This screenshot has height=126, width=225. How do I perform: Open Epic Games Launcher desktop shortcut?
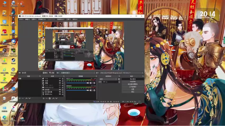point(4,52)
